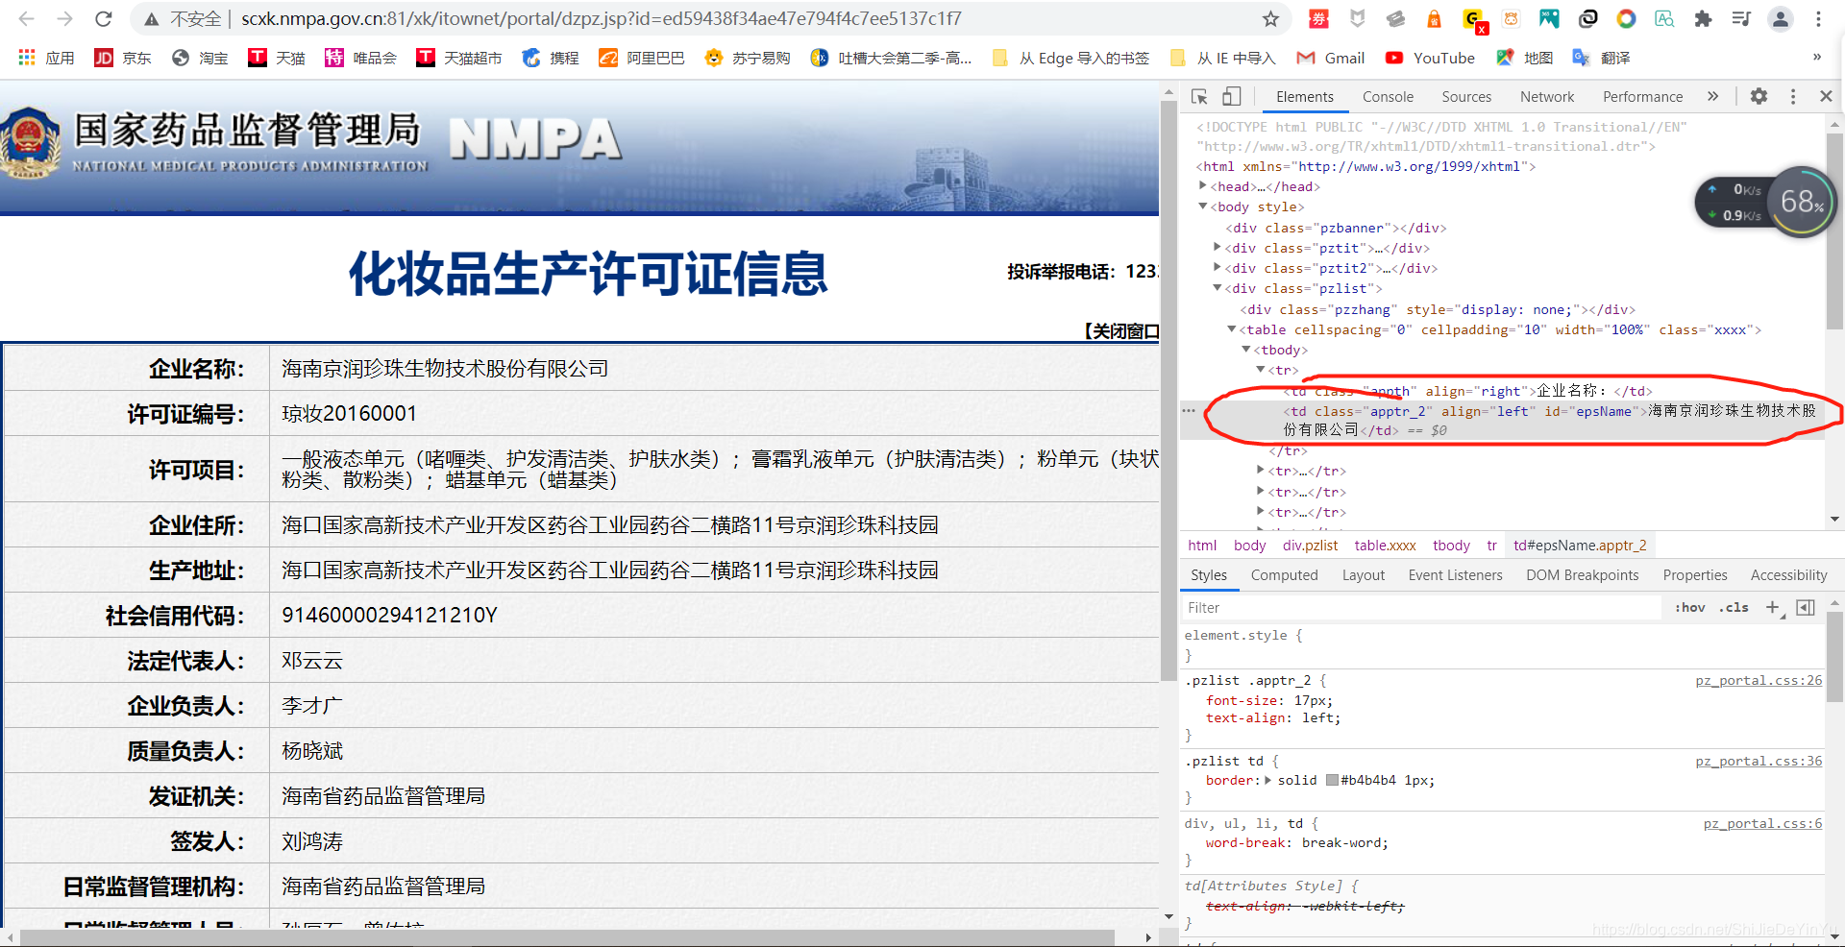The image size is (1845, 947).
Task: Select the div.pzlist breadcrumb
Action: [1310, 546]
